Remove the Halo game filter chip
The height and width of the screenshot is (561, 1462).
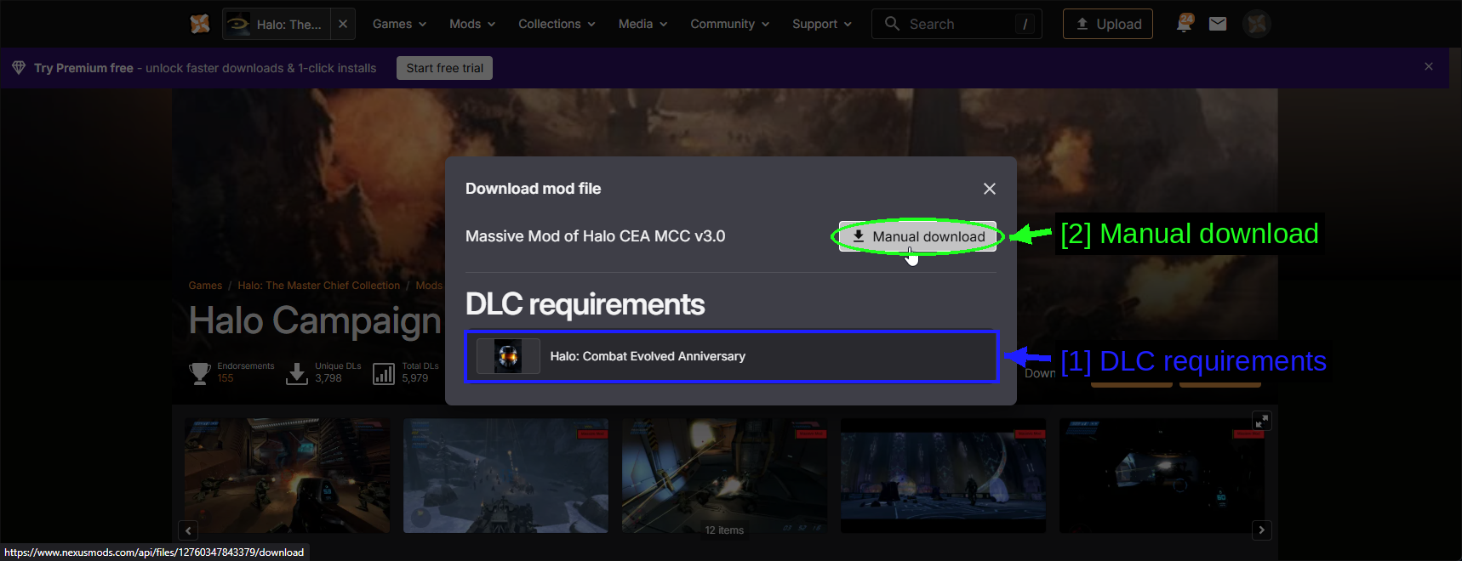[x=342, y=24]
